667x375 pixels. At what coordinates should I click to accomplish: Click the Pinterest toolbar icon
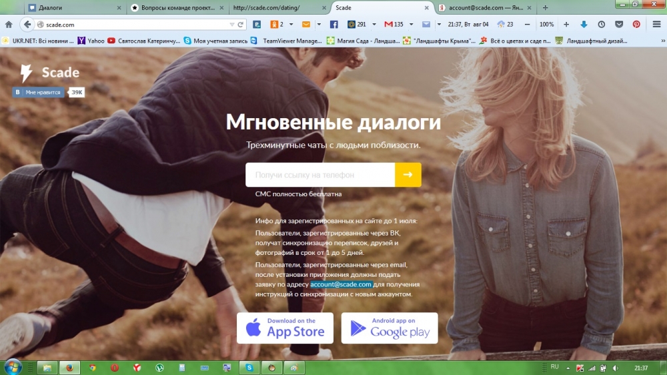[x=636, y=25]
